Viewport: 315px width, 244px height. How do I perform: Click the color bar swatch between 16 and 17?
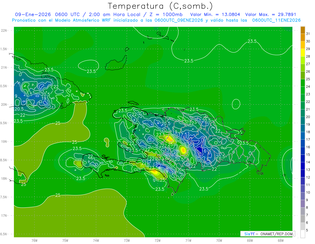coord(303,143)
